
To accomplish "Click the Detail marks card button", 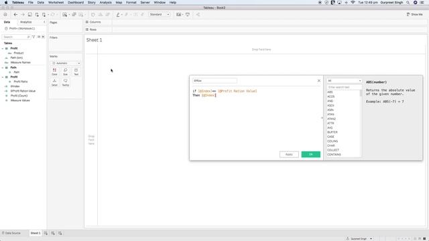I will [x=54, y=82].
